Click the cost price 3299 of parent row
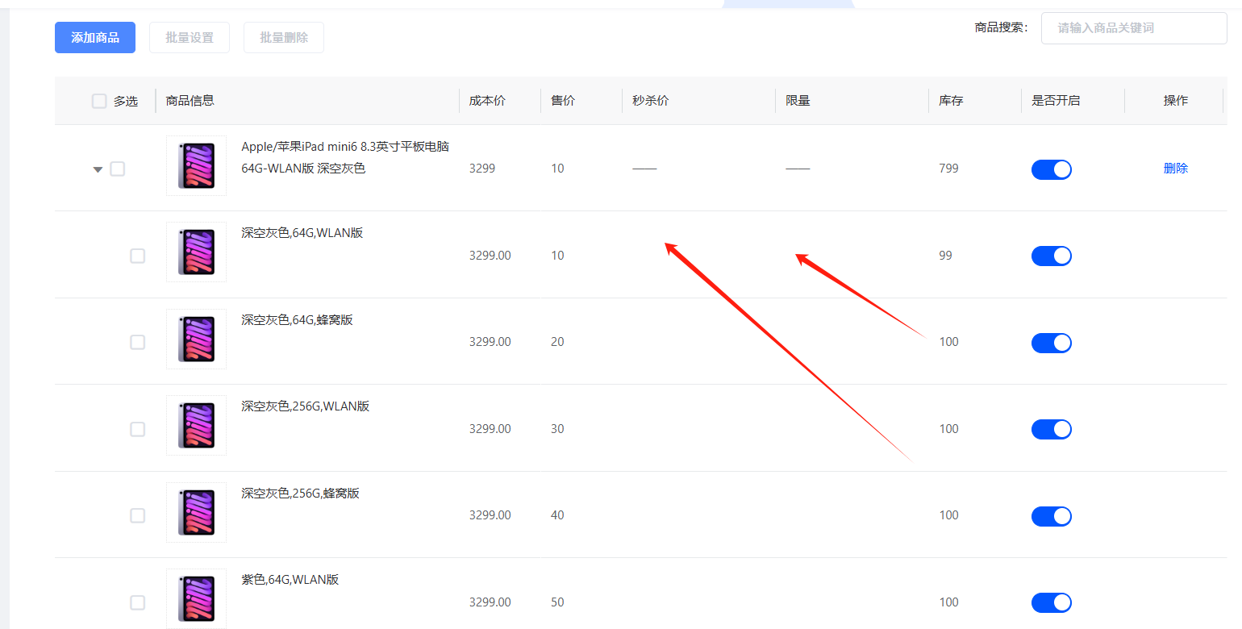The height and width of the screenshot is (629, 1242). pyautogui.click(x=482, y=169)
